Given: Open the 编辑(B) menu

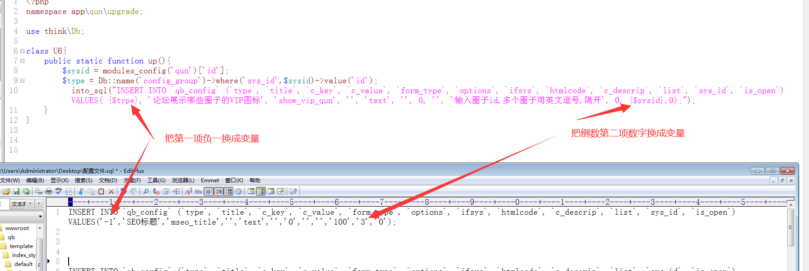Looking at the screenshot, I should [35, 181].
